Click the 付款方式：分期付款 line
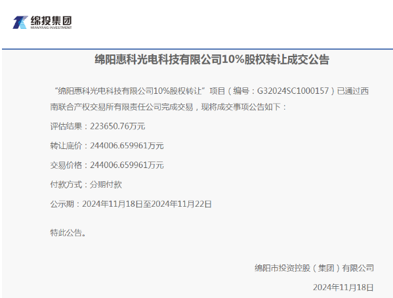 pyautogui.click(x=86, y=184)
